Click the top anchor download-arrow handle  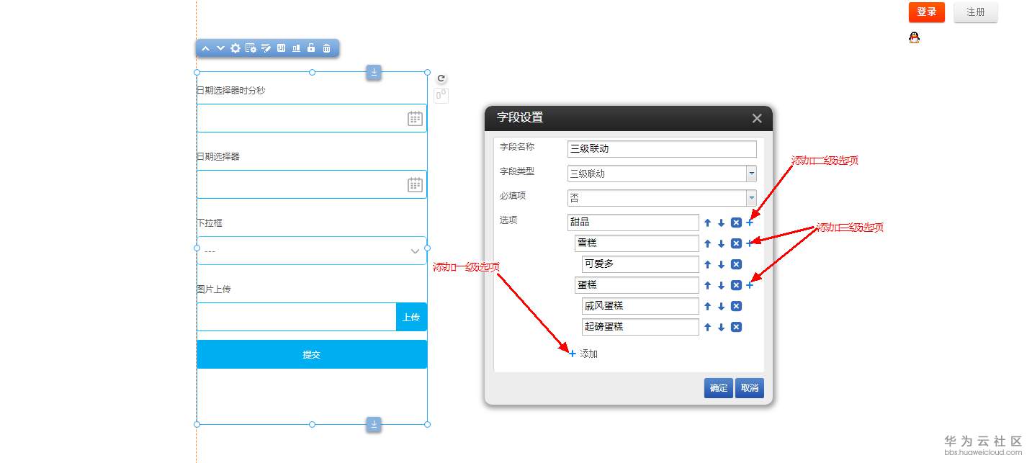point(374,72)
